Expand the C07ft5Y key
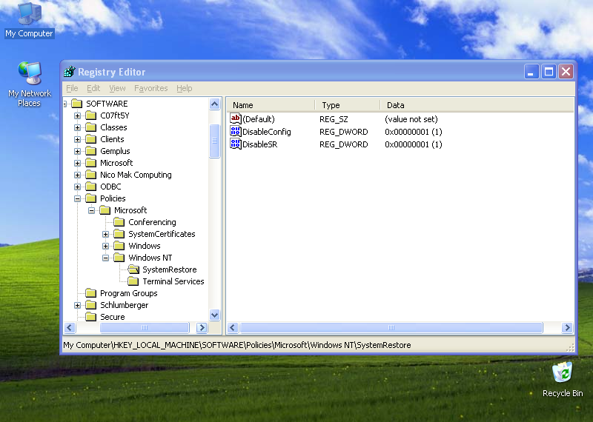593x422 pixels. click(78, 115)
